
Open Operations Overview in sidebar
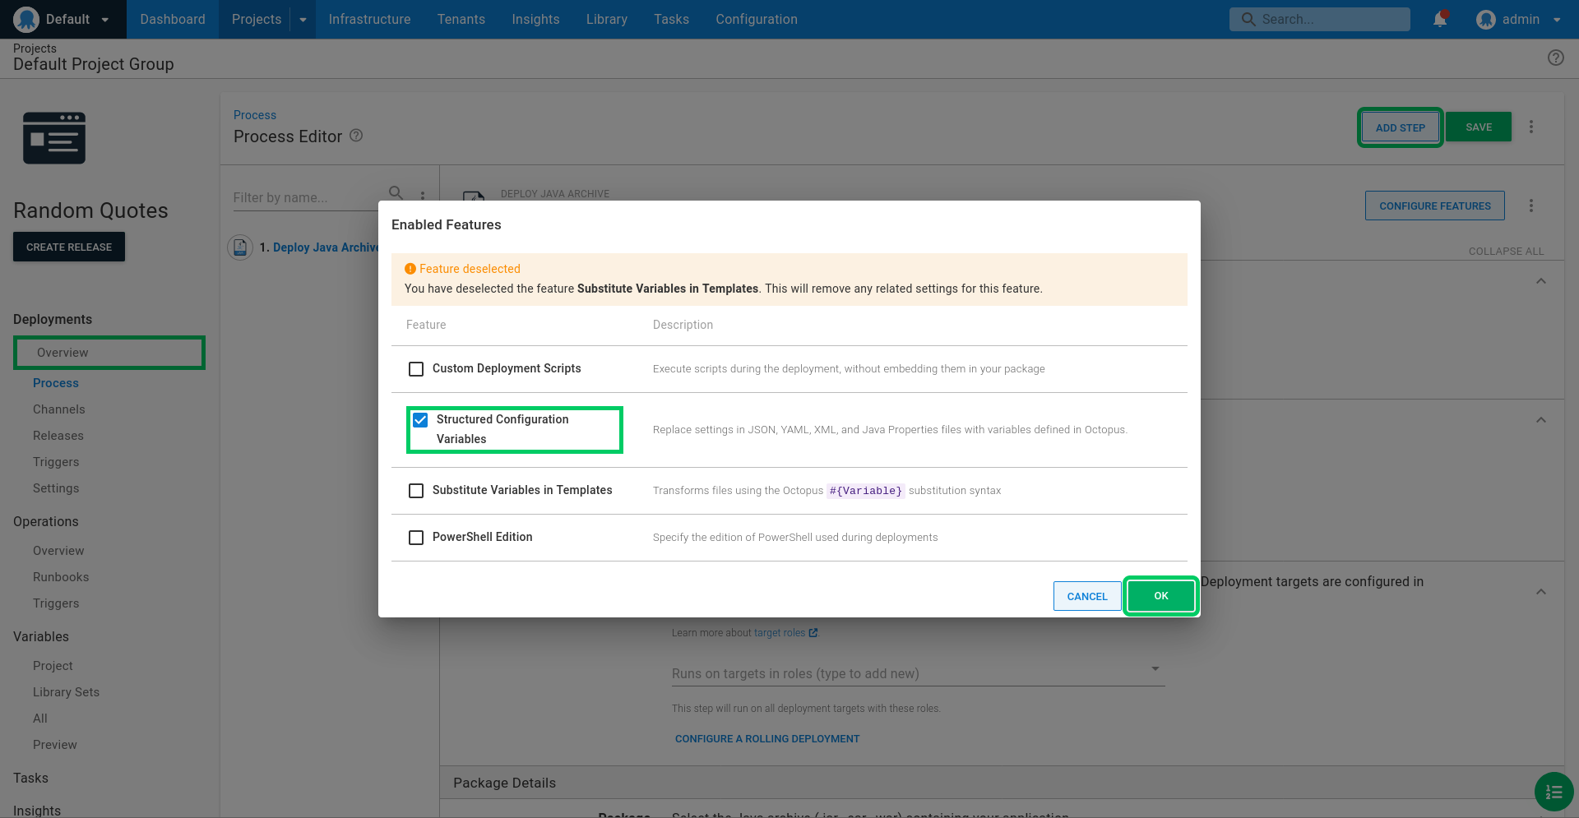pyautogui.click(x=58, y=551)
